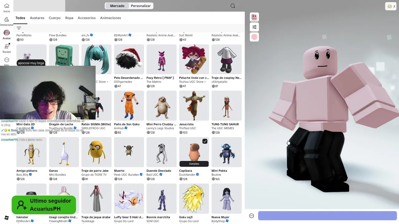Open Peluche lindo skateboard plush item

(194, 59)
